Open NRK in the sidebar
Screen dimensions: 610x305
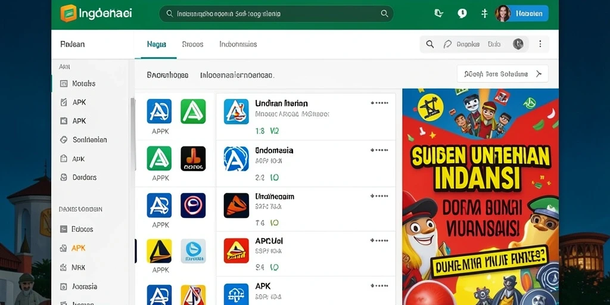coord(78,267)
